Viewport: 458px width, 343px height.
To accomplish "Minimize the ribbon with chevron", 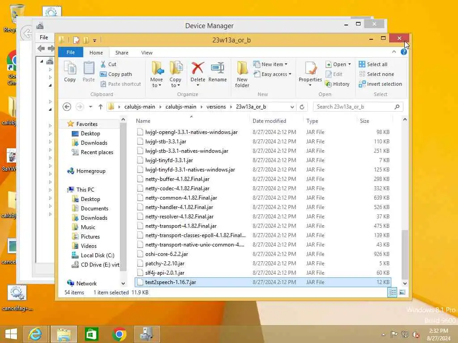I will [x=394, y=52].
